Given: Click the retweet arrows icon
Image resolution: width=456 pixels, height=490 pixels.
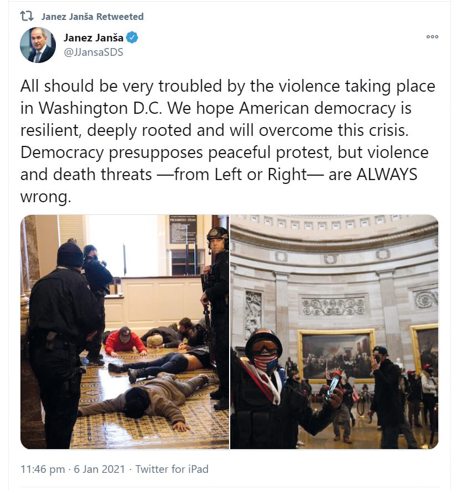Looking at the screenshot, I should [27, 16].
